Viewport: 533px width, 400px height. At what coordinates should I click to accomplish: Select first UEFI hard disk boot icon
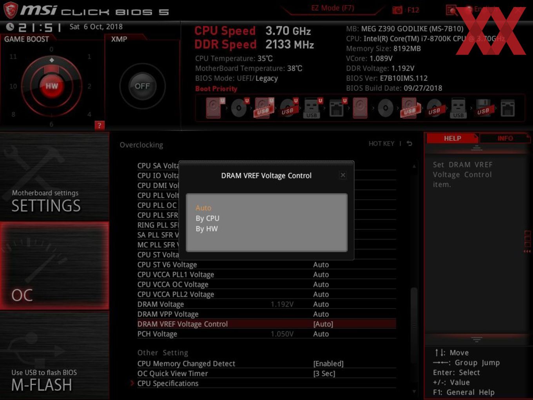tap(215, 107)
